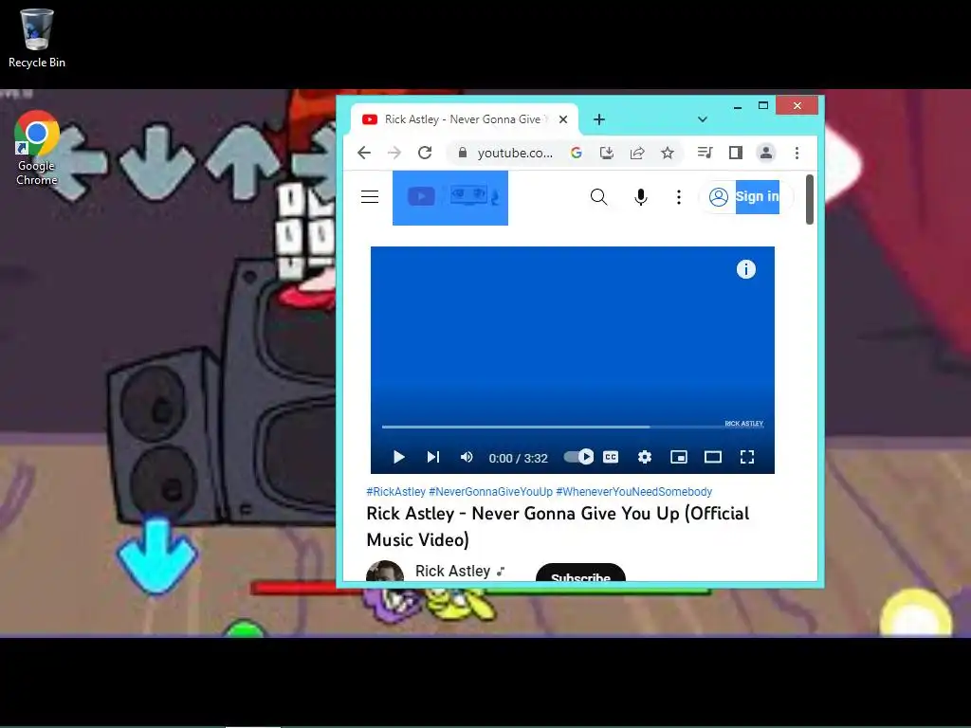Go to YouTube home via logo
The image size is (971, 728).
click(x=450, y=197)
